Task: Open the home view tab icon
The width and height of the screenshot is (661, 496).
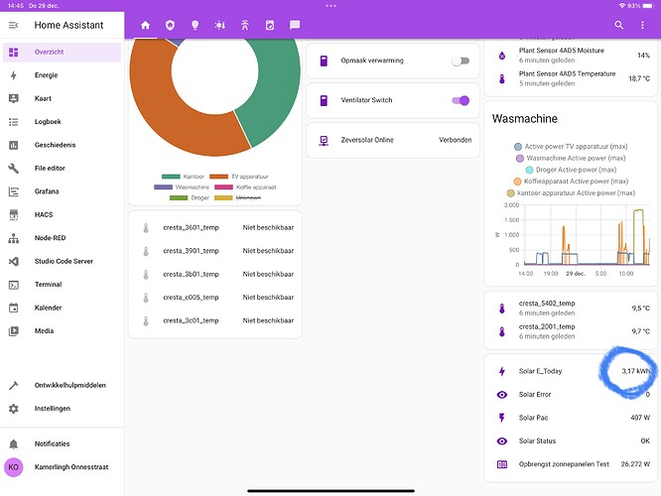Action: pyautogui.click(x=145, y=25)
